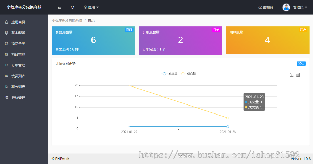This screenshot has width=313, height=164.
Task: Click the image icon beside 商品管理
Action: (7, 54)
